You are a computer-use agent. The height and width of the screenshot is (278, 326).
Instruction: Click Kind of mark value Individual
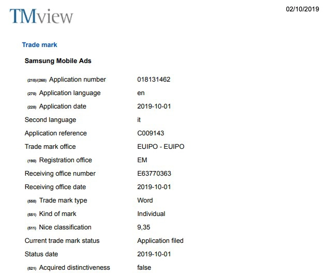151,214
